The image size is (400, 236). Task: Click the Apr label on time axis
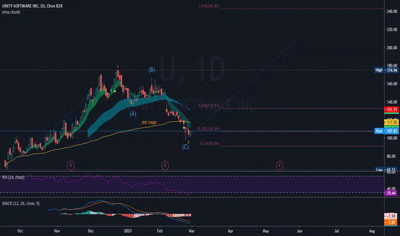(230, 231)
